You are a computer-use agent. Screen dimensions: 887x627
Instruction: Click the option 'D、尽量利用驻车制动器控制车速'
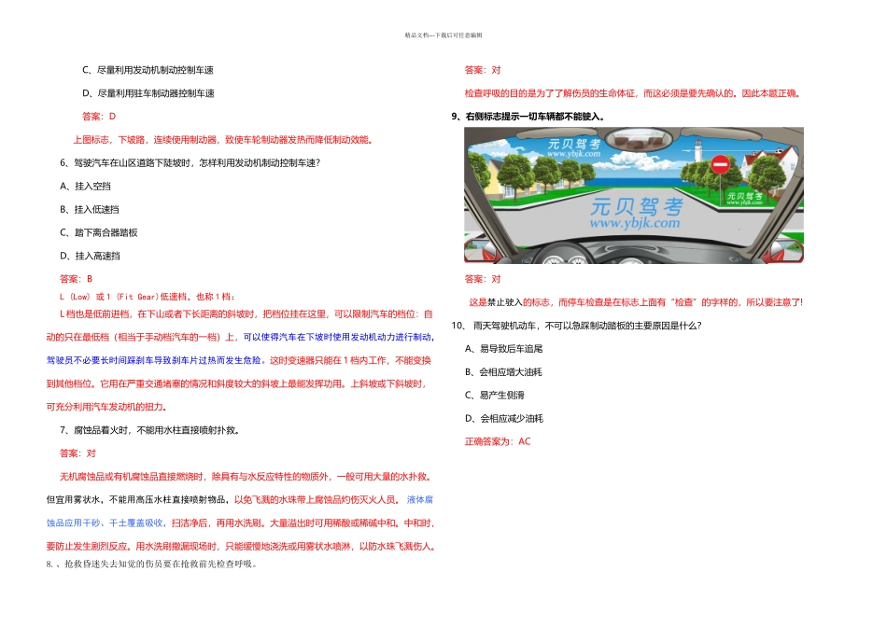tap(148, 93)
